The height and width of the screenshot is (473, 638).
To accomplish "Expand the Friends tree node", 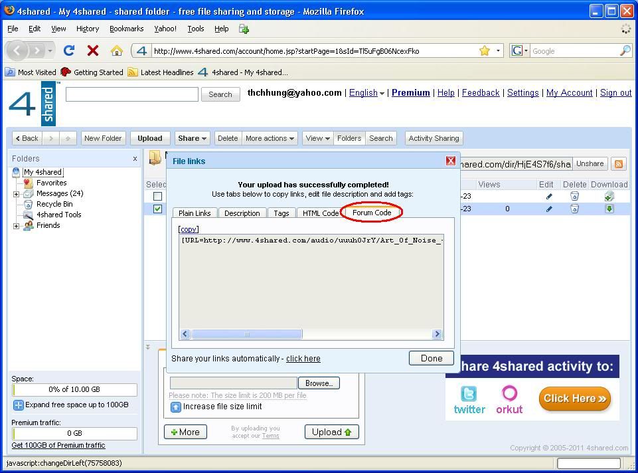I will click(17, 226).
